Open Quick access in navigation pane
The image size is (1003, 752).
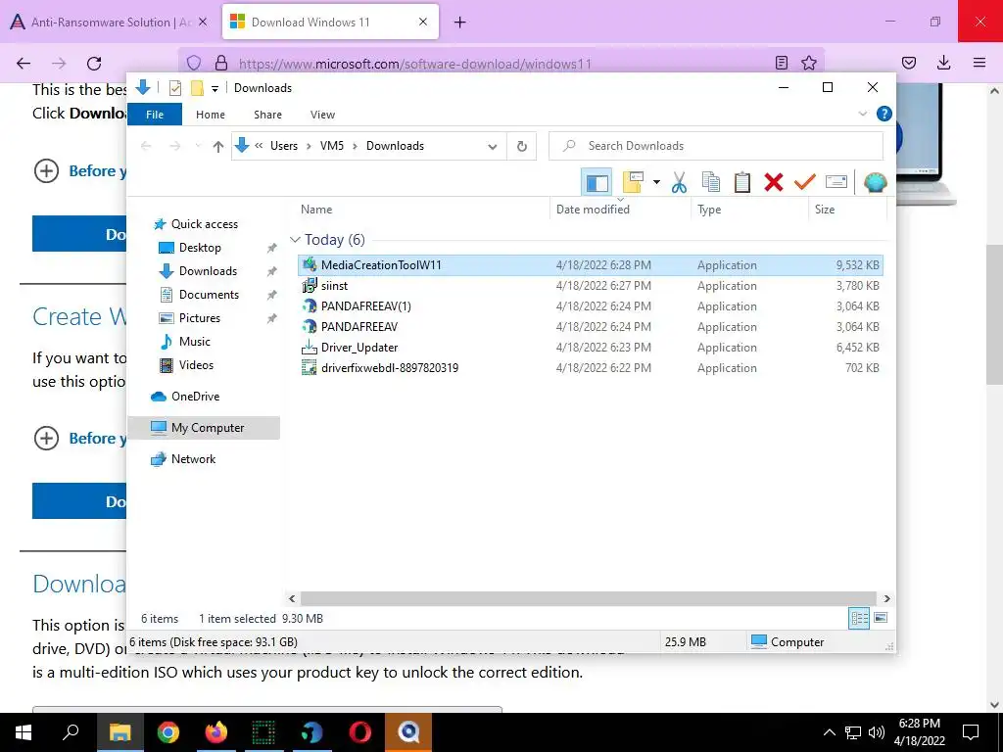click(204, 224)
